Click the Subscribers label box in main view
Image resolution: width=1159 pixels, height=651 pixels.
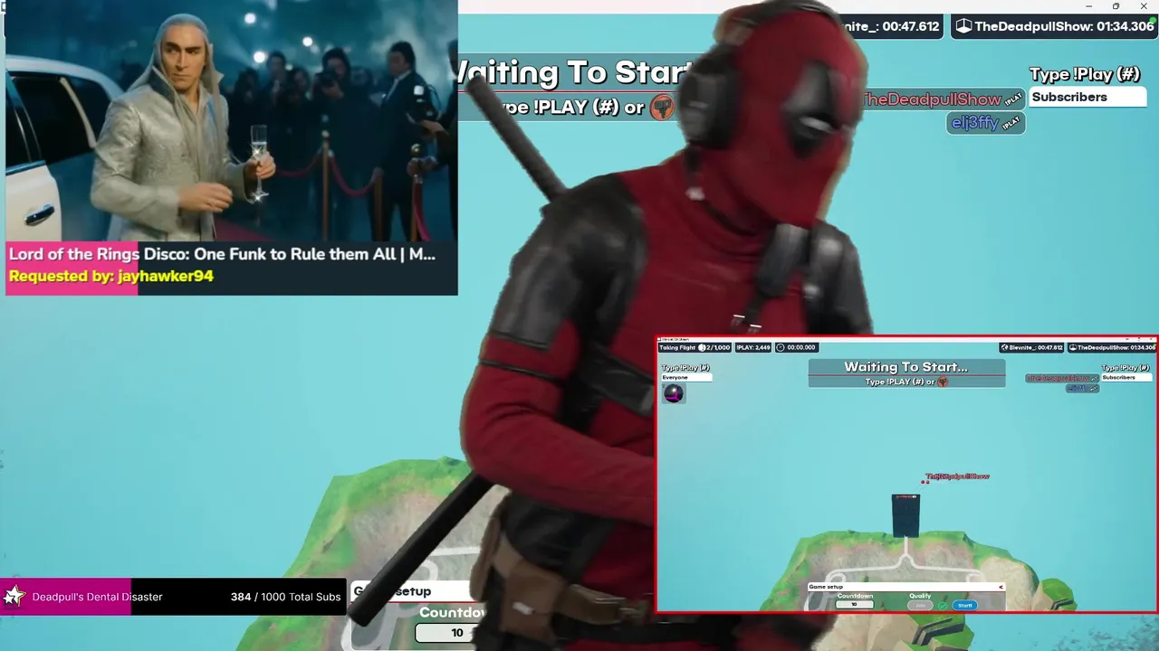point(1087,97)
